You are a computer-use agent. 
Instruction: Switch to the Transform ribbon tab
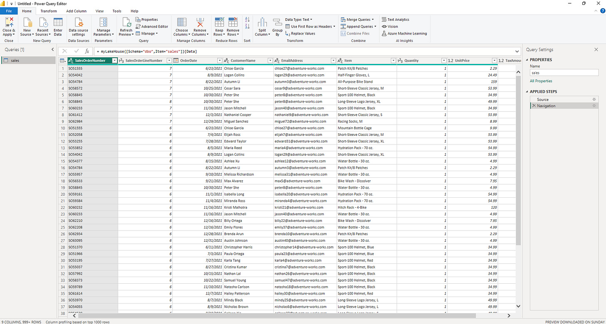point(49,11)
